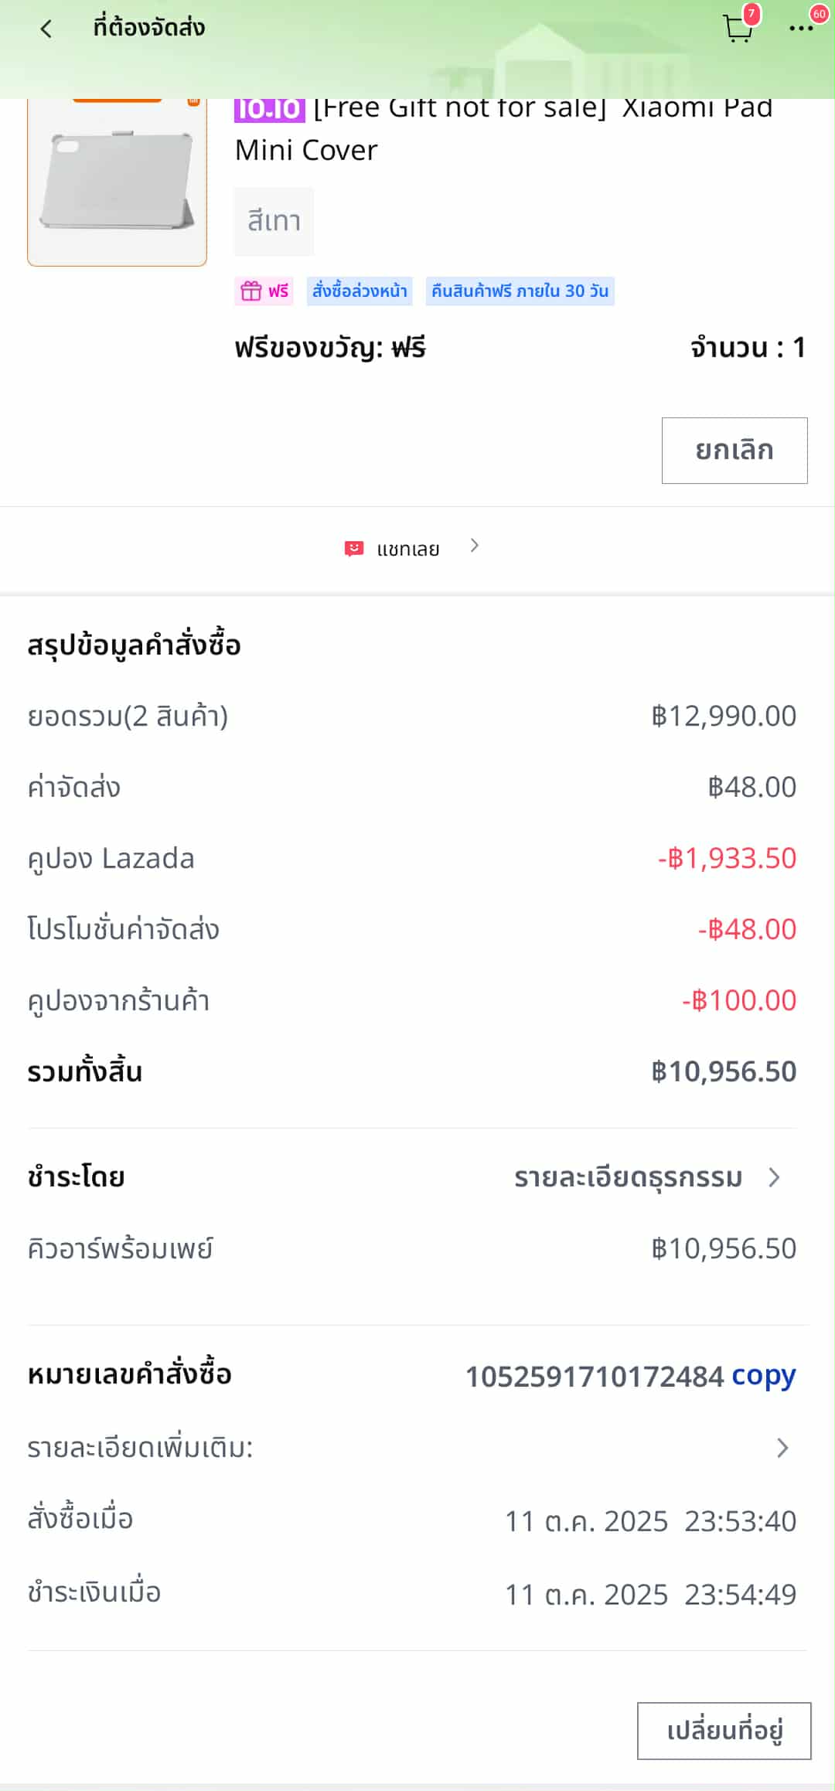Screen dimensions: 835x1791
Task: Open the three-dot more menu
Action: pyautogui.click(x=800, y=29)
